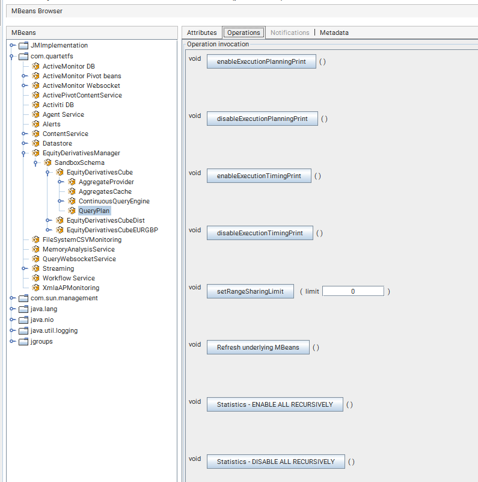This screenshot has height=482, width=478.
Task: Click the JMImplementation folder icon
Action: pos(23,46)
